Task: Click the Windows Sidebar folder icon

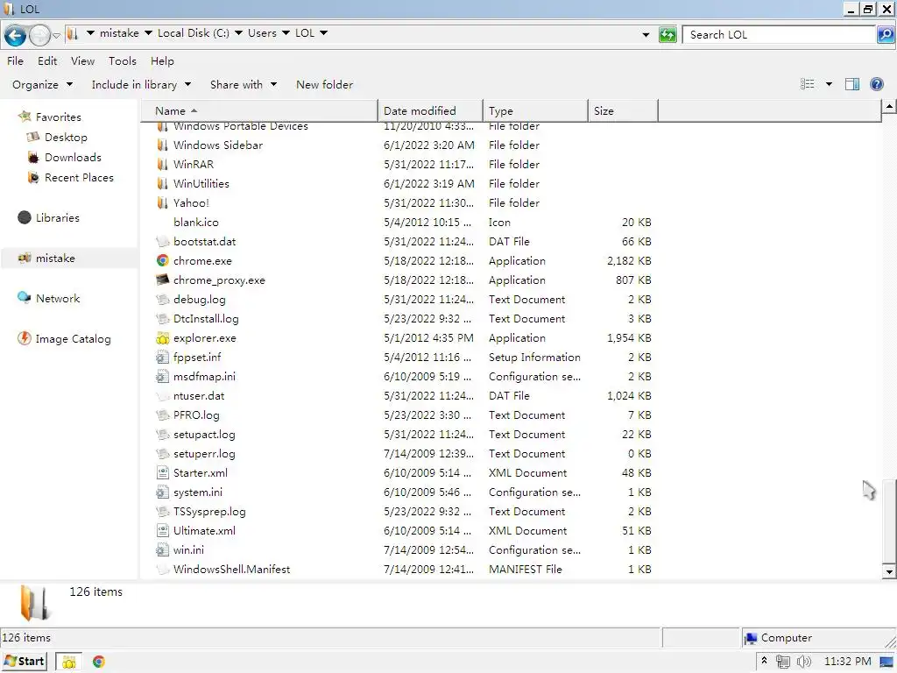Action: click(162, 145)
